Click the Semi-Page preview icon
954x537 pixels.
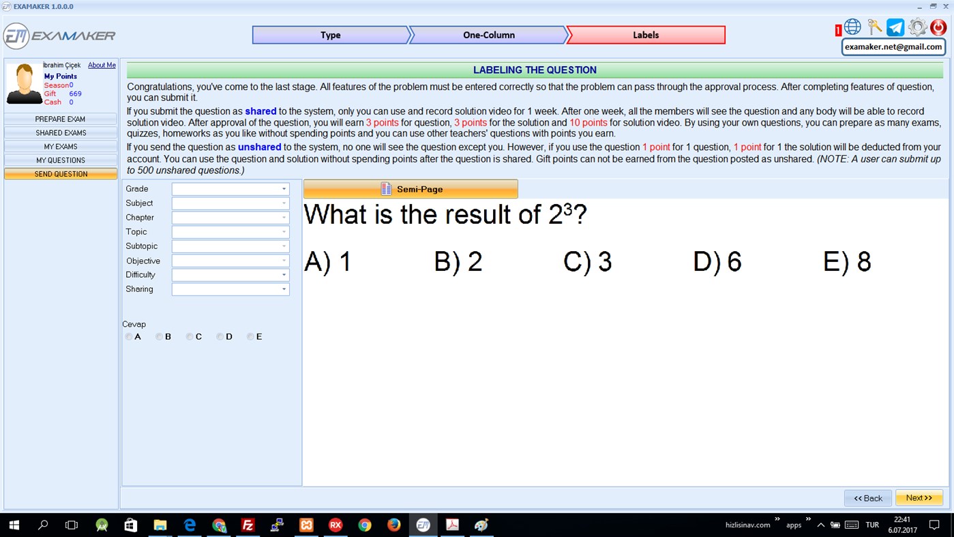(385, 188)
